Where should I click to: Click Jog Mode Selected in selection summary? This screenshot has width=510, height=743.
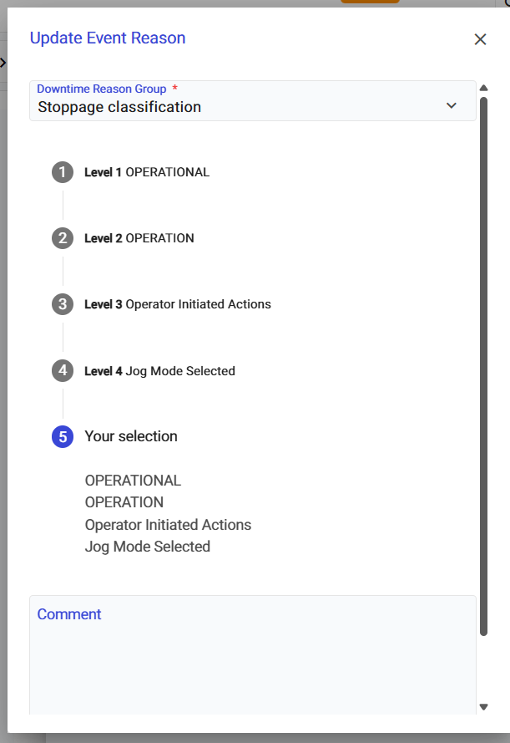click(x=148, y=547)
